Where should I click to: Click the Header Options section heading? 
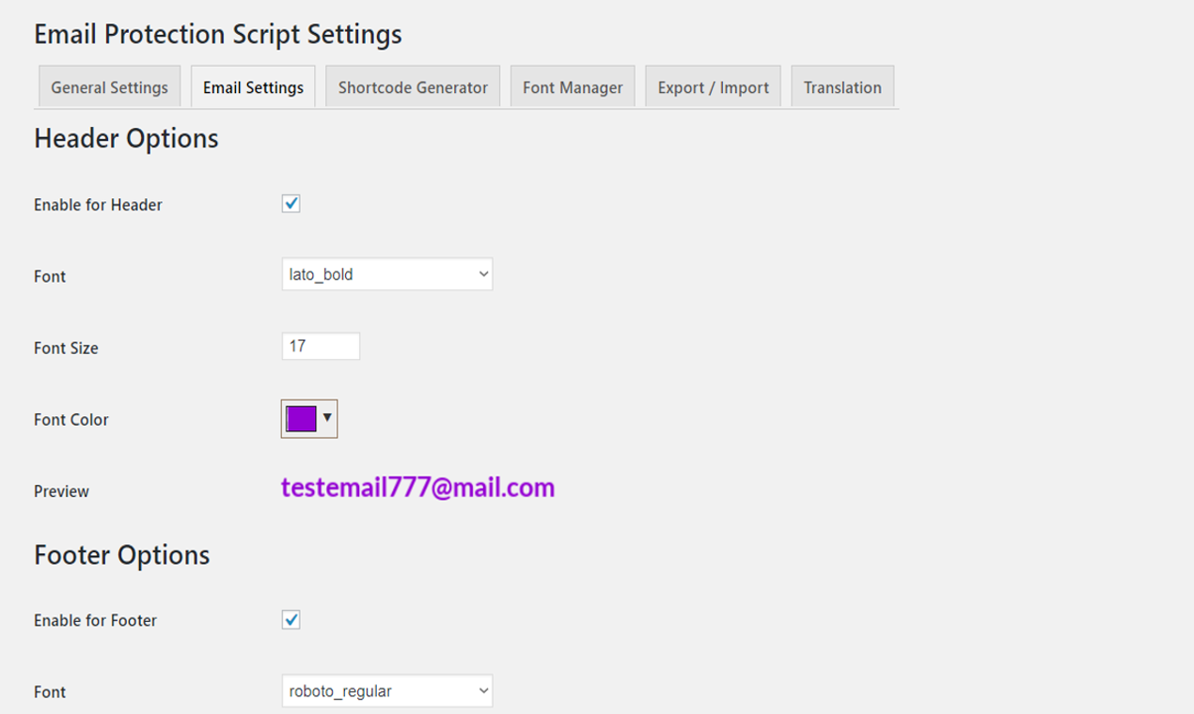click(126, 138)
